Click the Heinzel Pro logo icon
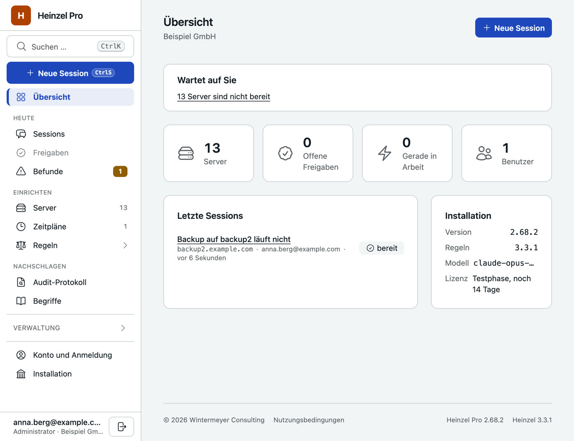The height and width of the screenshot is (441, 574). [21, 16]
